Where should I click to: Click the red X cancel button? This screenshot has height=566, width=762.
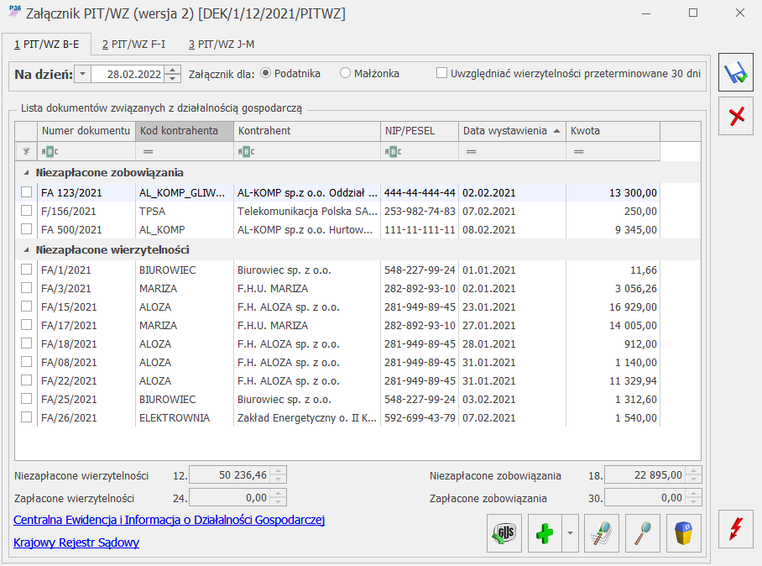click(736, 116)
